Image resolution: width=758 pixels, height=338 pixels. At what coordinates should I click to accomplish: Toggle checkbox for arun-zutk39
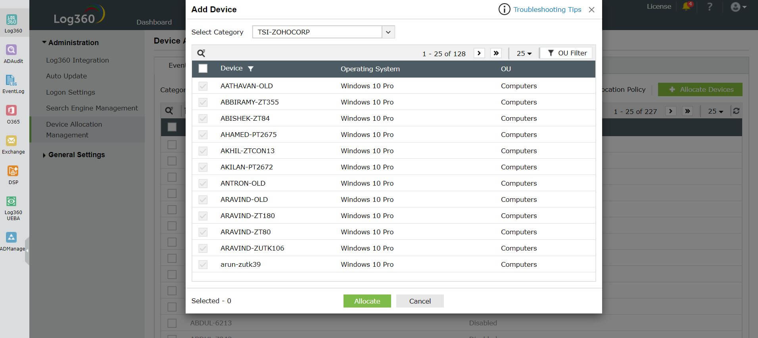[203, 264]
